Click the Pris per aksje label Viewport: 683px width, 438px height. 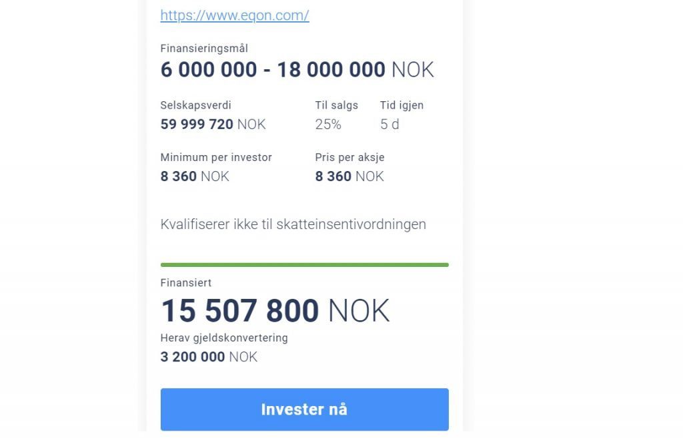coord(350,157)
